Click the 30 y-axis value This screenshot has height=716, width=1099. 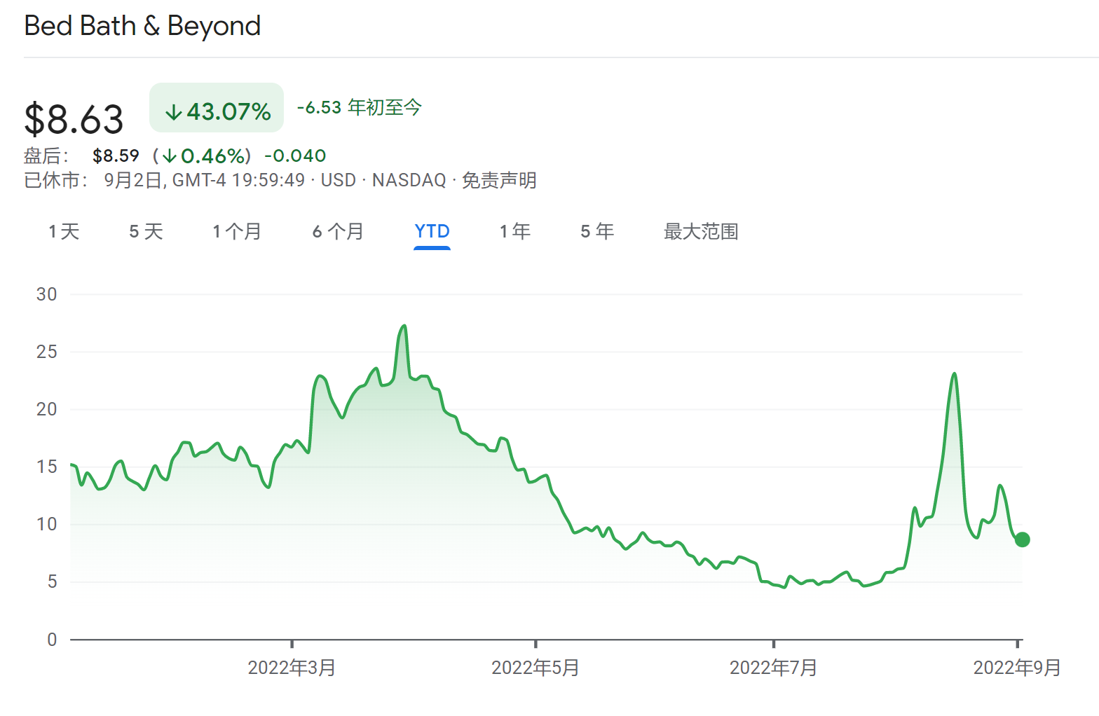click(46, 294)
